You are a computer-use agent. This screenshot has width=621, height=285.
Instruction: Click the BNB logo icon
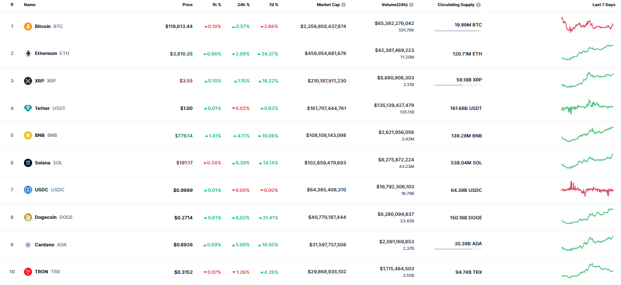tap(28, 135)
